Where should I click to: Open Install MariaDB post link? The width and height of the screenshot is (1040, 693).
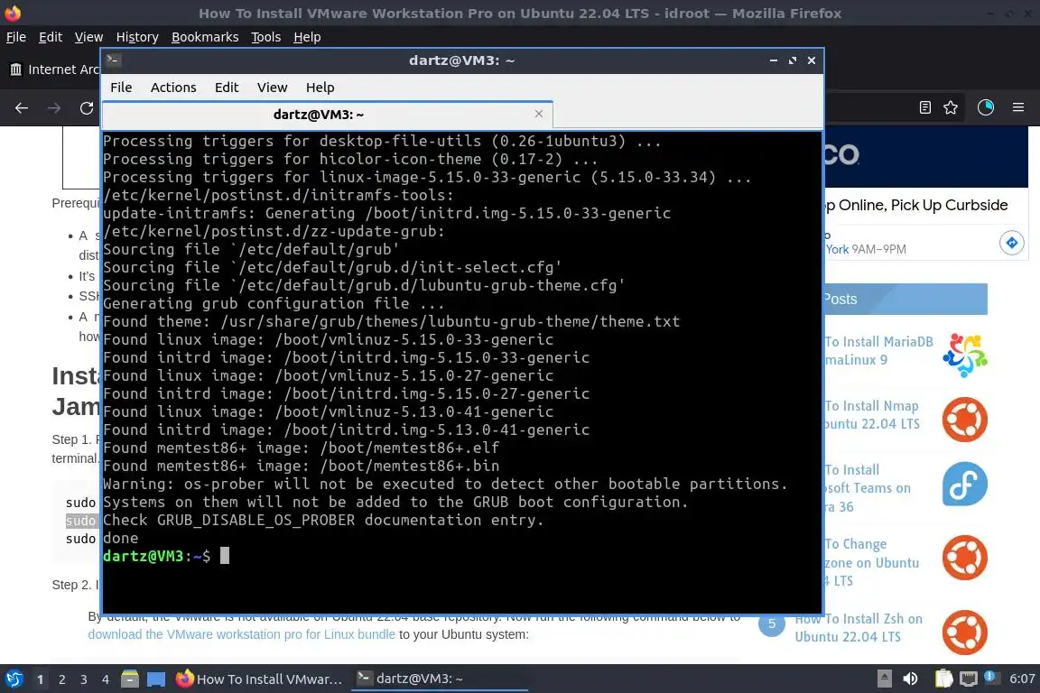(878, 351)
